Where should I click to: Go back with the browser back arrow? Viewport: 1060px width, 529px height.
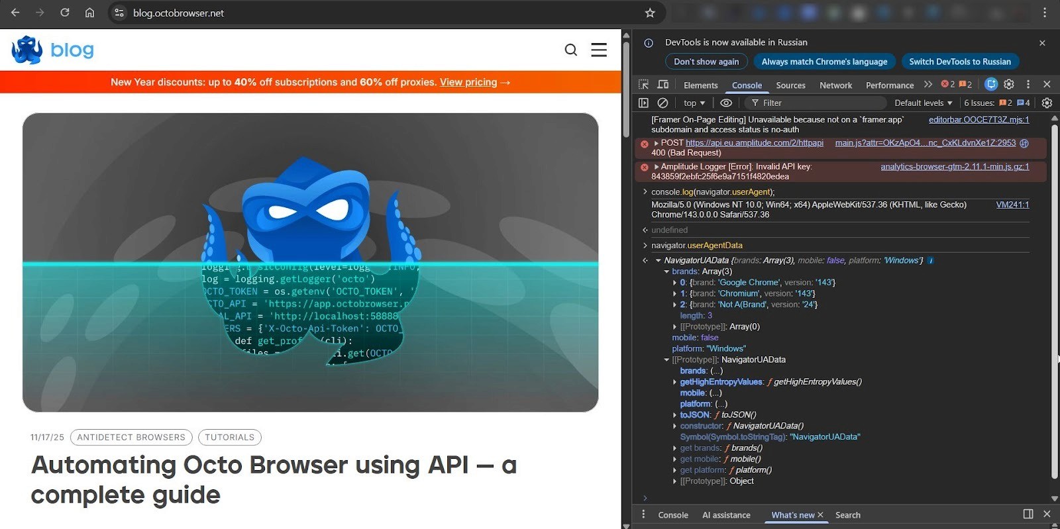click(x=15, y=13)
